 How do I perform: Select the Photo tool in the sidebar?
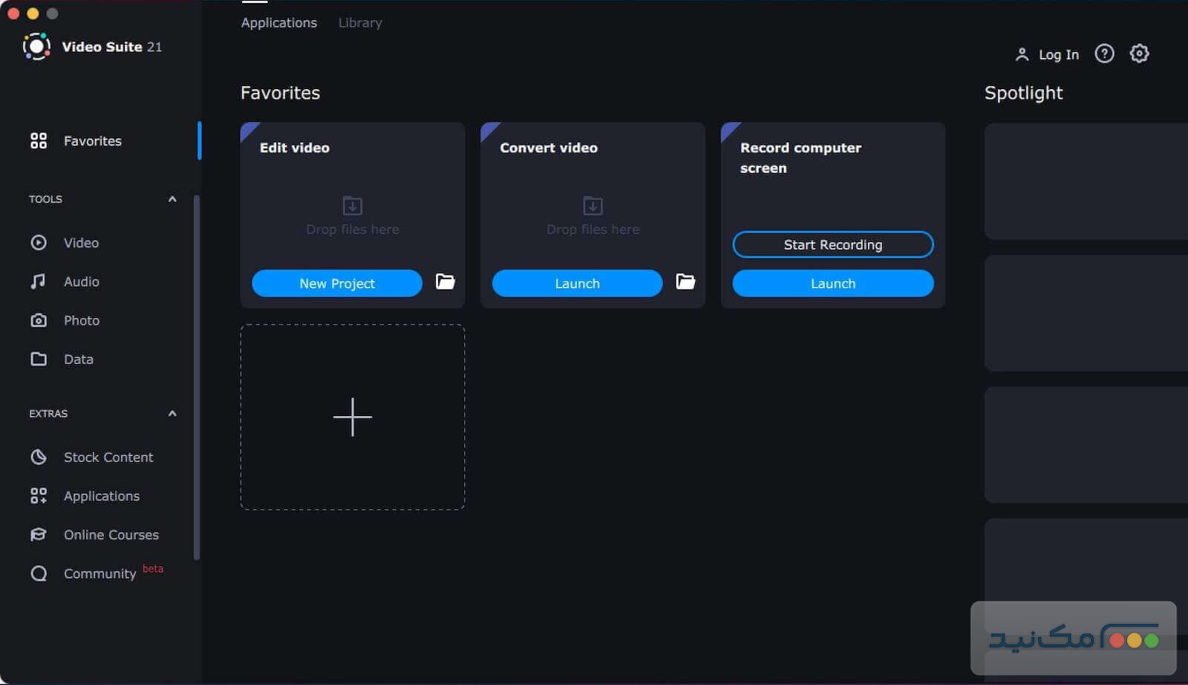coord(80,320)
